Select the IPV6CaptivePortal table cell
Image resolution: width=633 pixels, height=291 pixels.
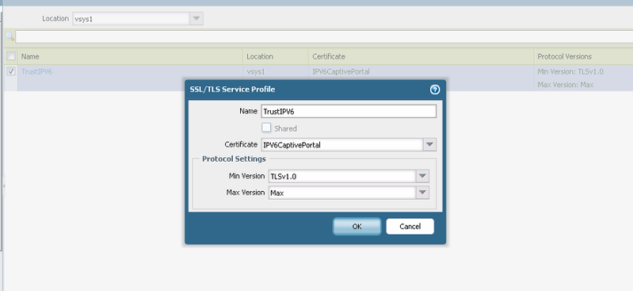click(341, 71)
